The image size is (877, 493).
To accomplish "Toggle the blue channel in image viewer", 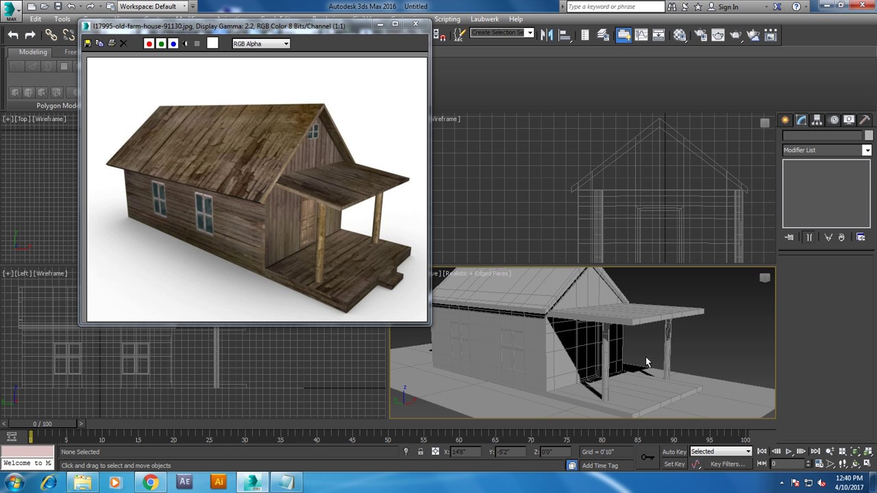I will click(173, 44).
